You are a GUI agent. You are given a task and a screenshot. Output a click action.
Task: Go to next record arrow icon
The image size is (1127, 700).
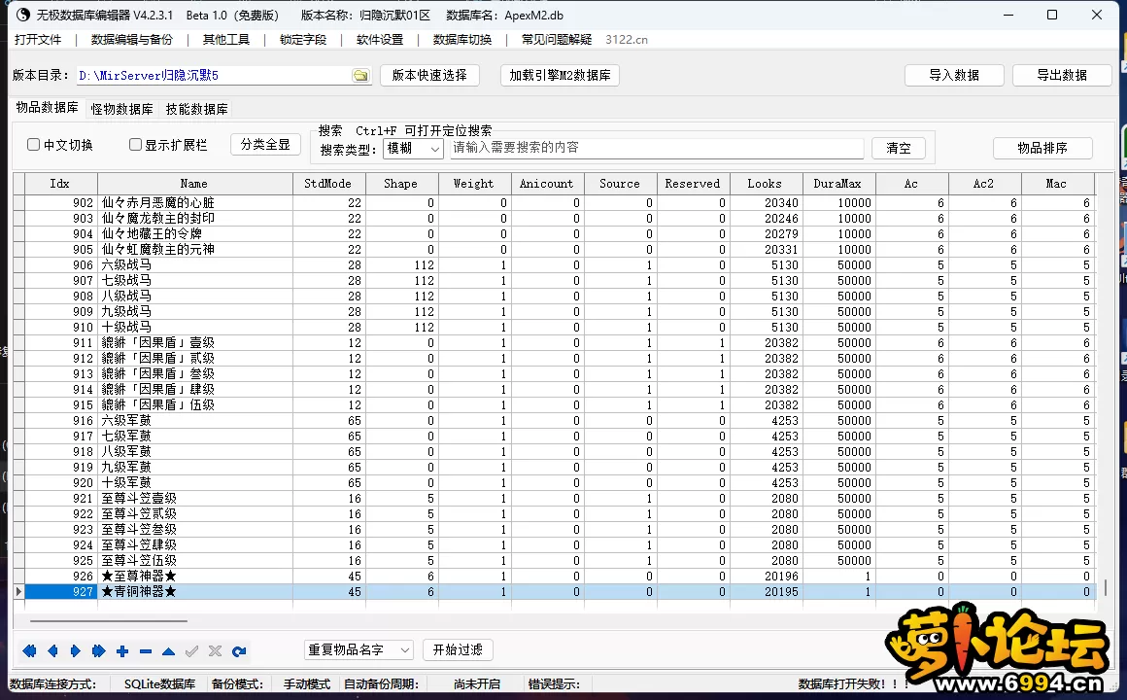[76, 651]
